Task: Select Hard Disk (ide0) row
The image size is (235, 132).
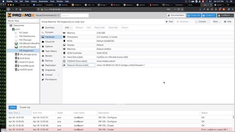Action: (148, 57)
